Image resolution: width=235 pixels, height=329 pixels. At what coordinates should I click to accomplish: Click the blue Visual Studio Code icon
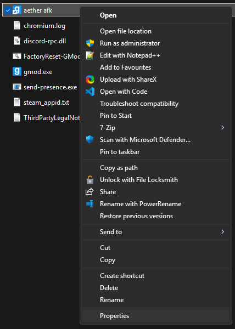coord(90,92)
